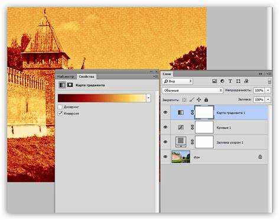Hide the 'Фон' background layer

pos(165,157)
